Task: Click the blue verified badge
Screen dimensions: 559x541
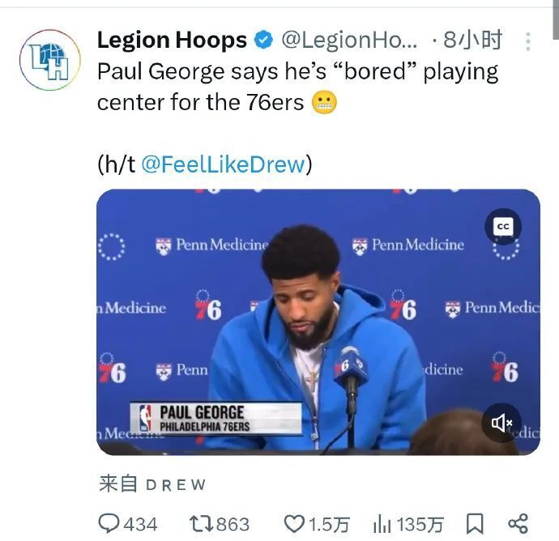Action: [263, 40]
